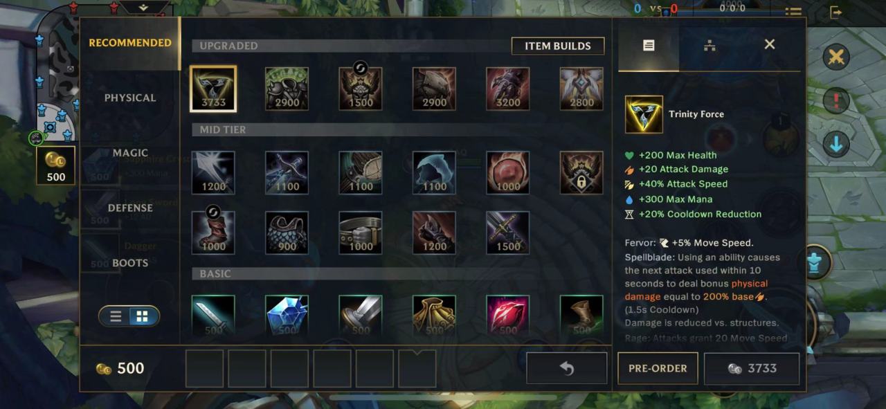Viewport: 886px width, 409px height.
Task: Select the 3200 gold upgraded item
Action: [507, 89]
